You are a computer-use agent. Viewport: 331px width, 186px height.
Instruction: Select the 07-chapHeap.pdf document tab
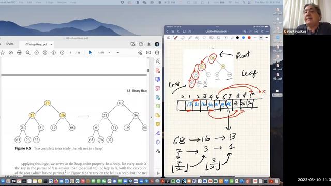point(36,44)
